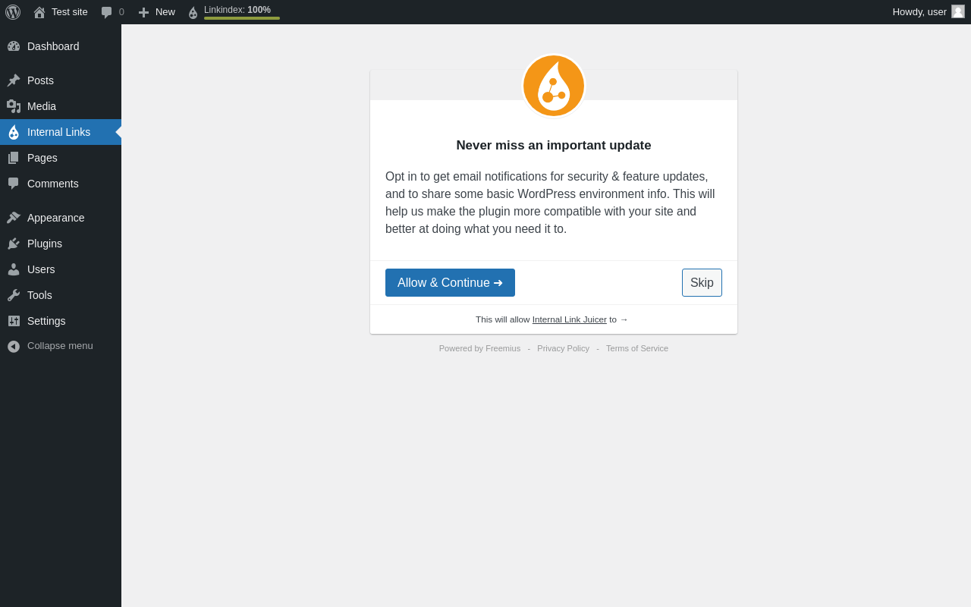Open the Terms of Service link
Screen dimensions: 971x607
(x=637, y=348)
